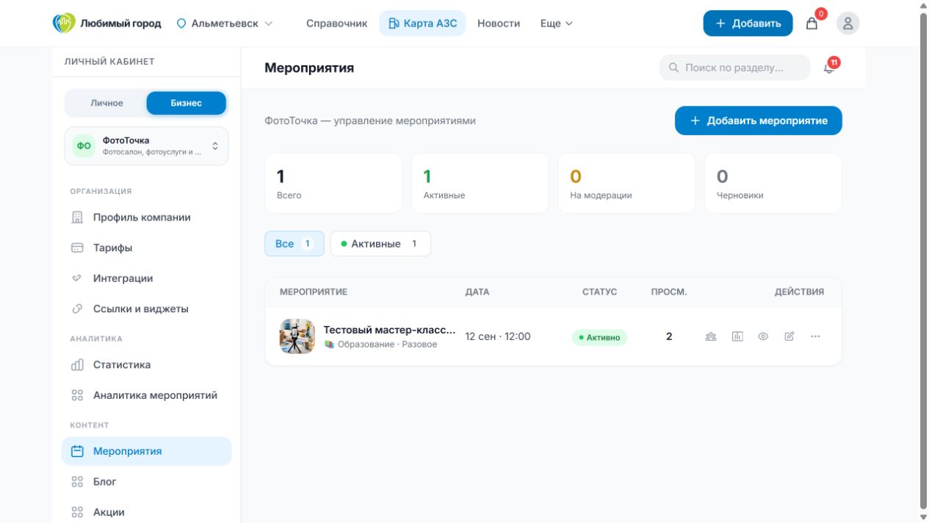Click the Черновики summary card
929x523 pixels.
(x=773, y=183)
